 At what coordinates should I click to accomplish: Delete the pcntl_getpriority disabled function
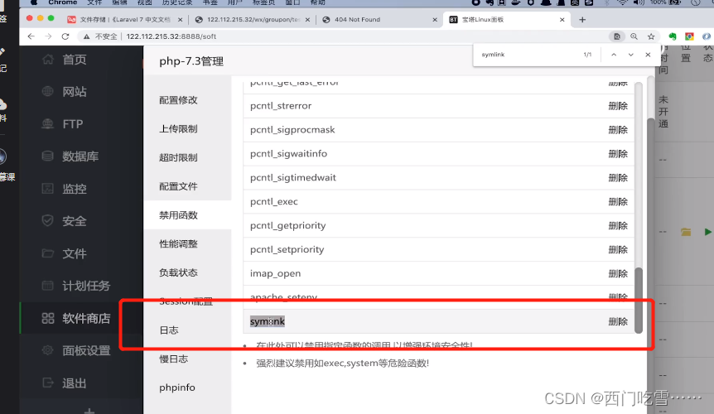point(618,226)
